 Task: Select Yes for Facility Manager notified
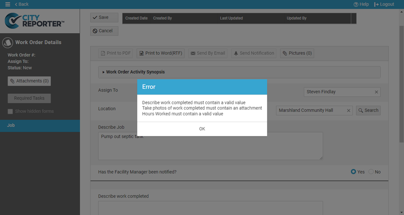353,172
